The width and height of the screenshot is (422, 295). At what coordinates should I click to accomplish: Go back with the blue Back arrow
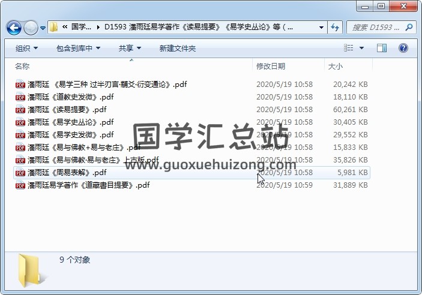coord(14,28)
